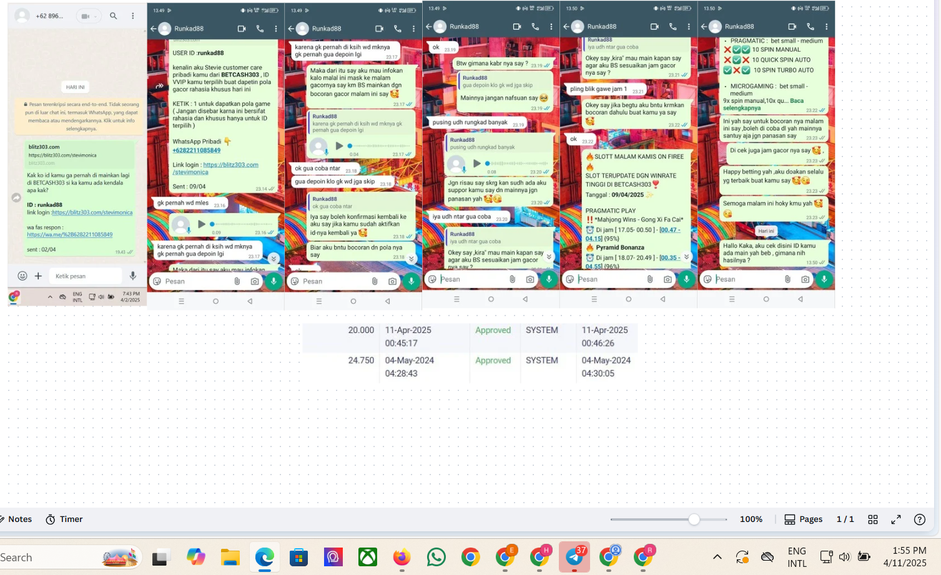Click progress dot of the 0.04 voice message

point(350,146)
